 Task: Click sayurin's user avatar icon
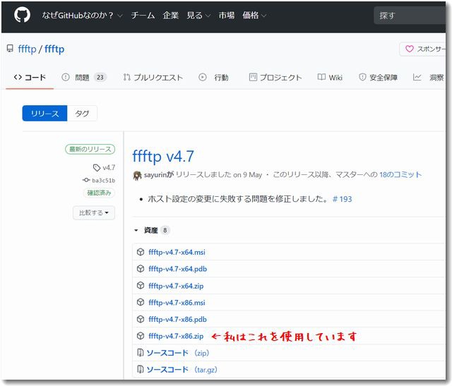pyautogui.click(x=138, y=175)
